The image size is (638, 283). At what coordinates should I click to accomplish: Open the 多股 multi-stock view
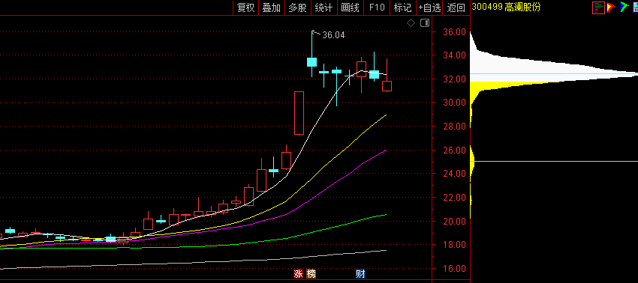click(x=297, y=7)
